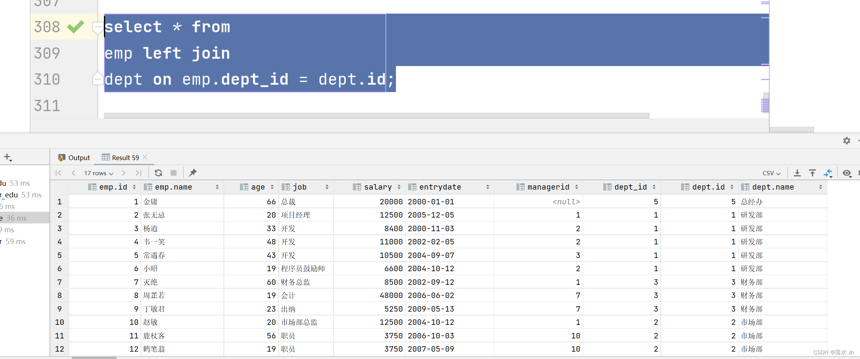
Task: Click emp.dept_id in the SQL statement
Action: [236, 79]
